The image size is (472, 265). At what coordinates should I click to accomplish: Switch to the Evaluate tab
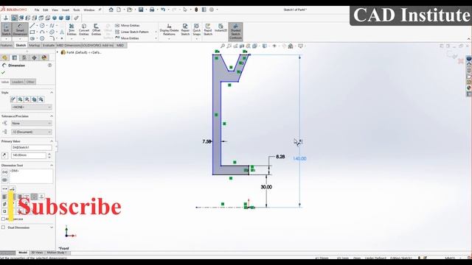pos(48,46)
